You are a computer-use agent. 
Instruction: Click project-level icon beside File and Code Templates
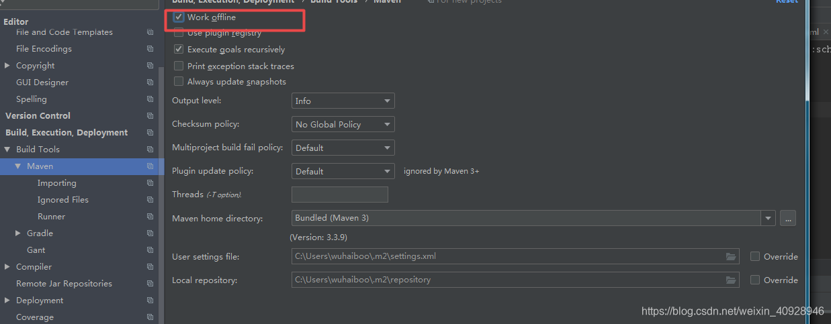point(150,32)
